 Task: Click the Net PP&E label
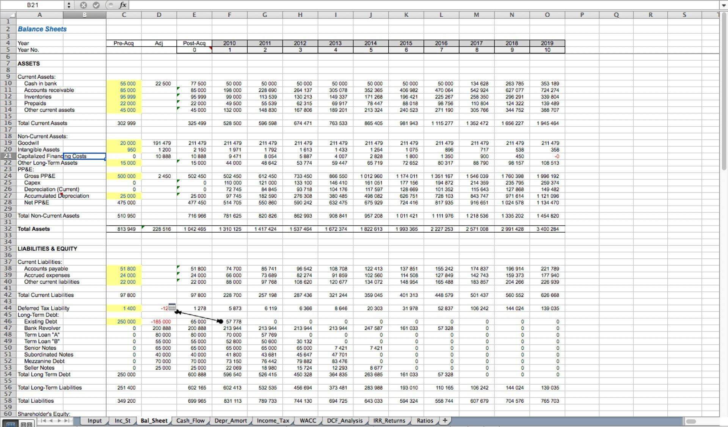pos(36,202)
